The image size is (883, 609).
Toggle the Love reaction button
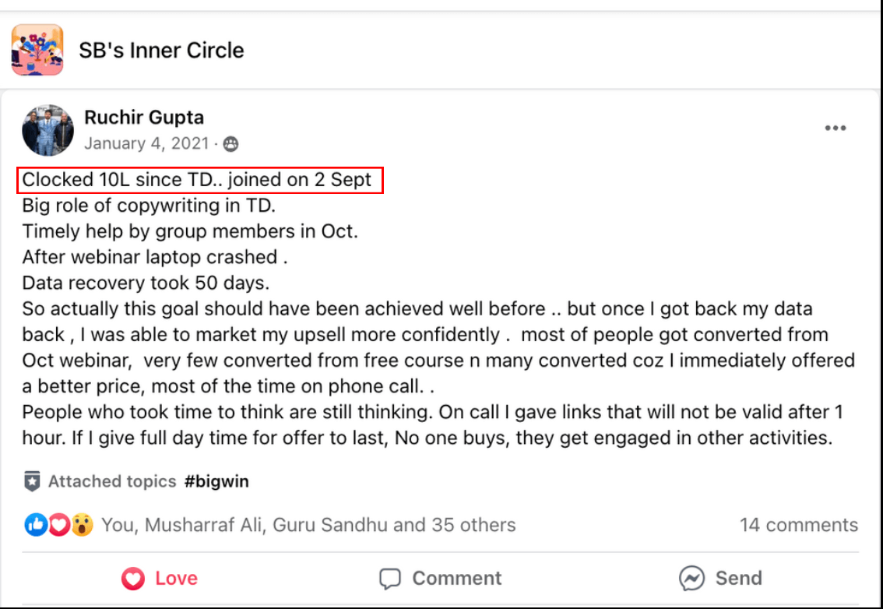point(160,578)
